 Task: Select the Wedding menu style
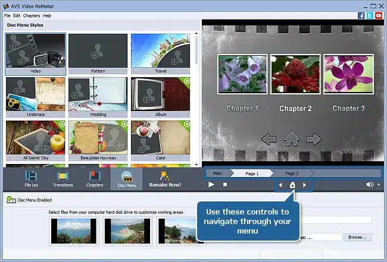(x=98, y=97)
